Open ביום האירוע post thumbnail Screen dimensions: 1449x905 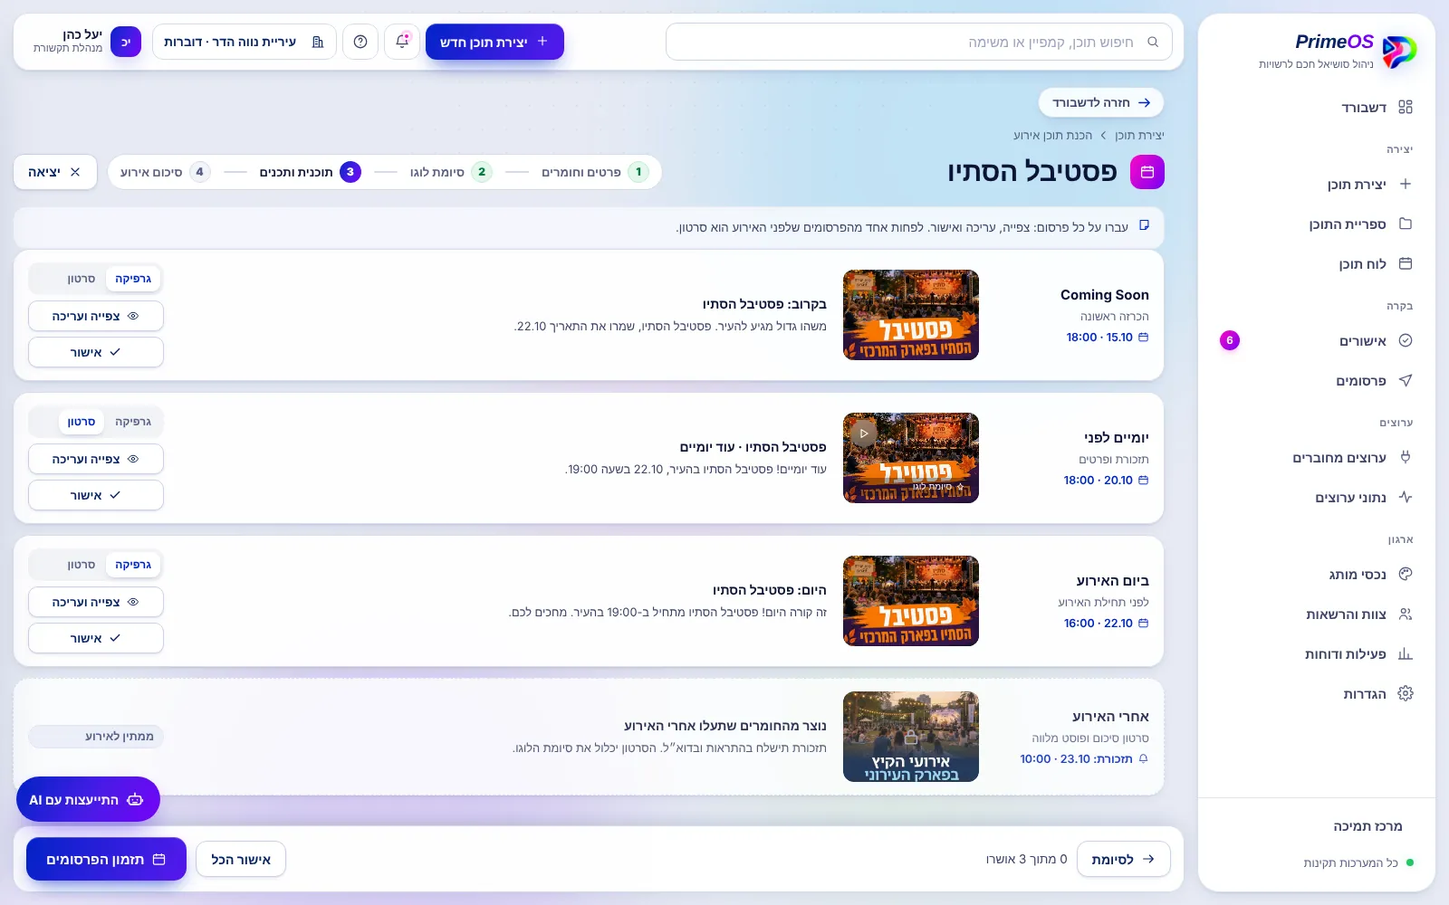911,601
